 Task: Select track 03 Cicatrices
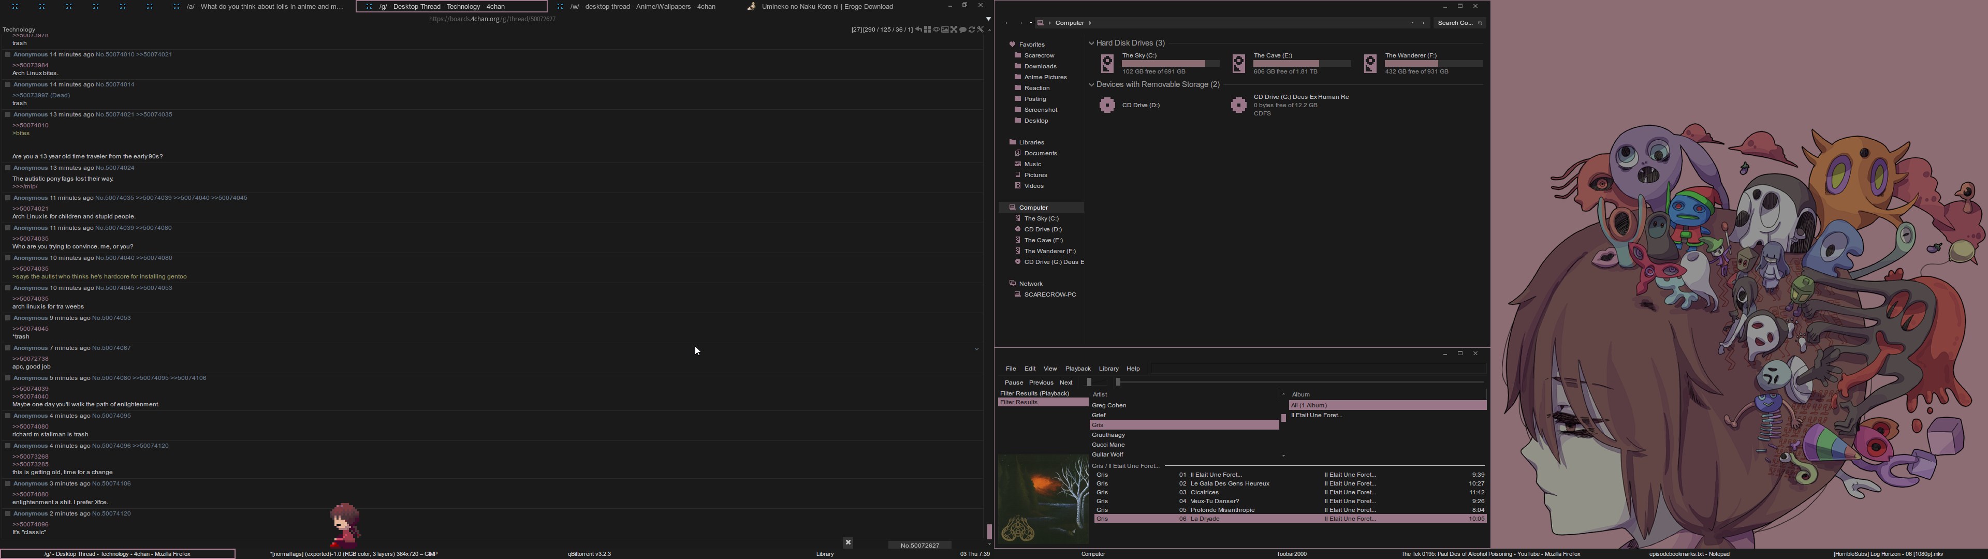coord(1290,493)
